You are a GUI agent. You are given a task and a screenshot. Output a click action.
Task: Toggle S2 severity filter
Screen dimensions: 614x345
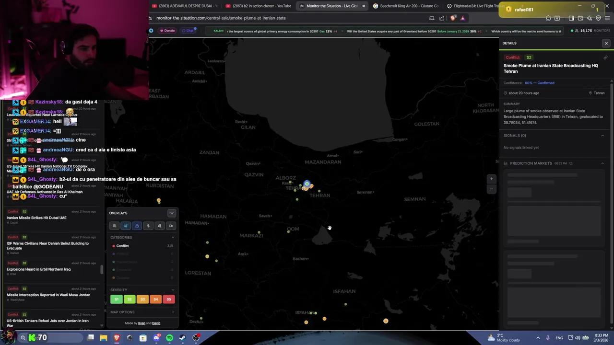[129, 299]
